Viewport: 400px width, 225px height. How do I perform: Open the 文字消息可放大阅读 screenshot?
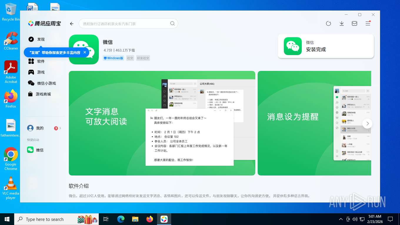coord(162,123)
